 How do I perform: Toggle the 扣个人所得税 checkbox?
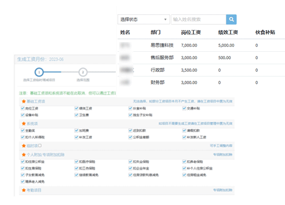[x=23, y=137]
